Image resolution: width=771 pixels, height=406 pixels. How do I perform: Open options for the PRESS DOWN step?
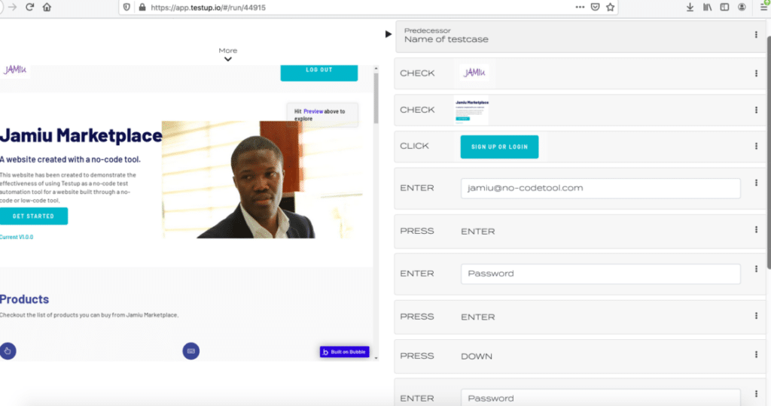[756, 354]
